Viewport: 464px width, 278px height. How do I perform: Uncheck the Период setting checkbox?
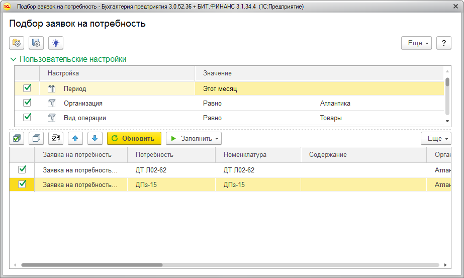tap(27, 88)
